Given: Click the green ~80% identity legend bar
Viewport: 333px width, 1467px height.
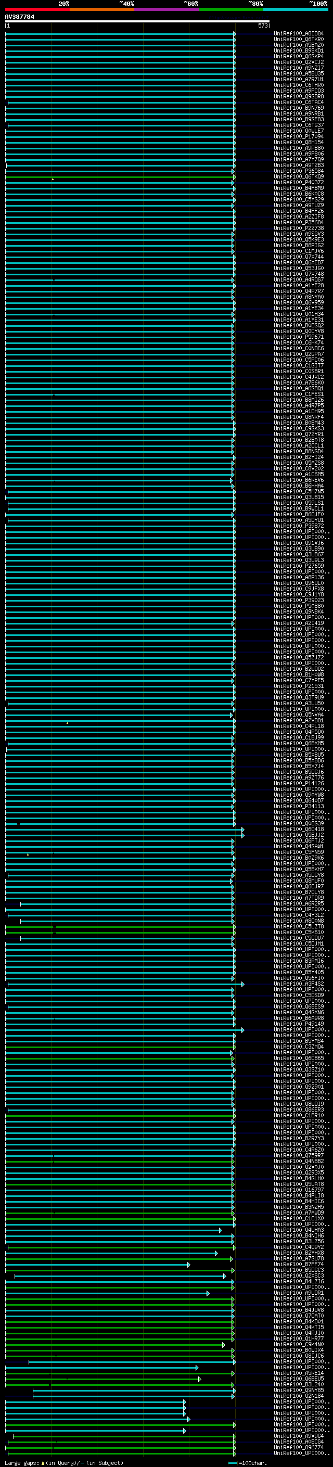Looking at the screenshot, I should [x=231, y=10].
